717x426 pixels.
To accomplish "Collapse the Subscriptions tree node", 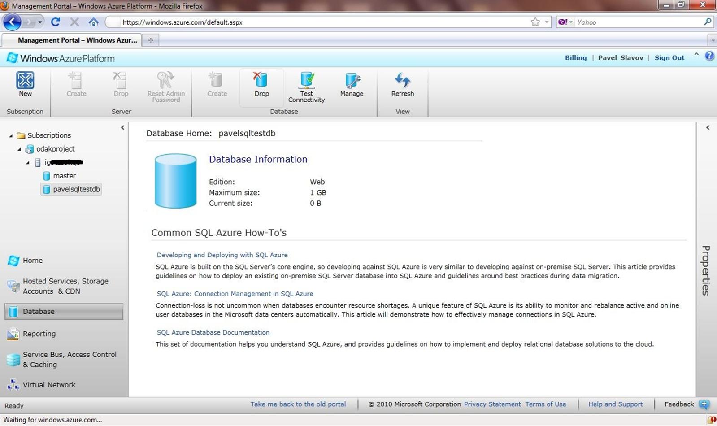I will [11, 135].
